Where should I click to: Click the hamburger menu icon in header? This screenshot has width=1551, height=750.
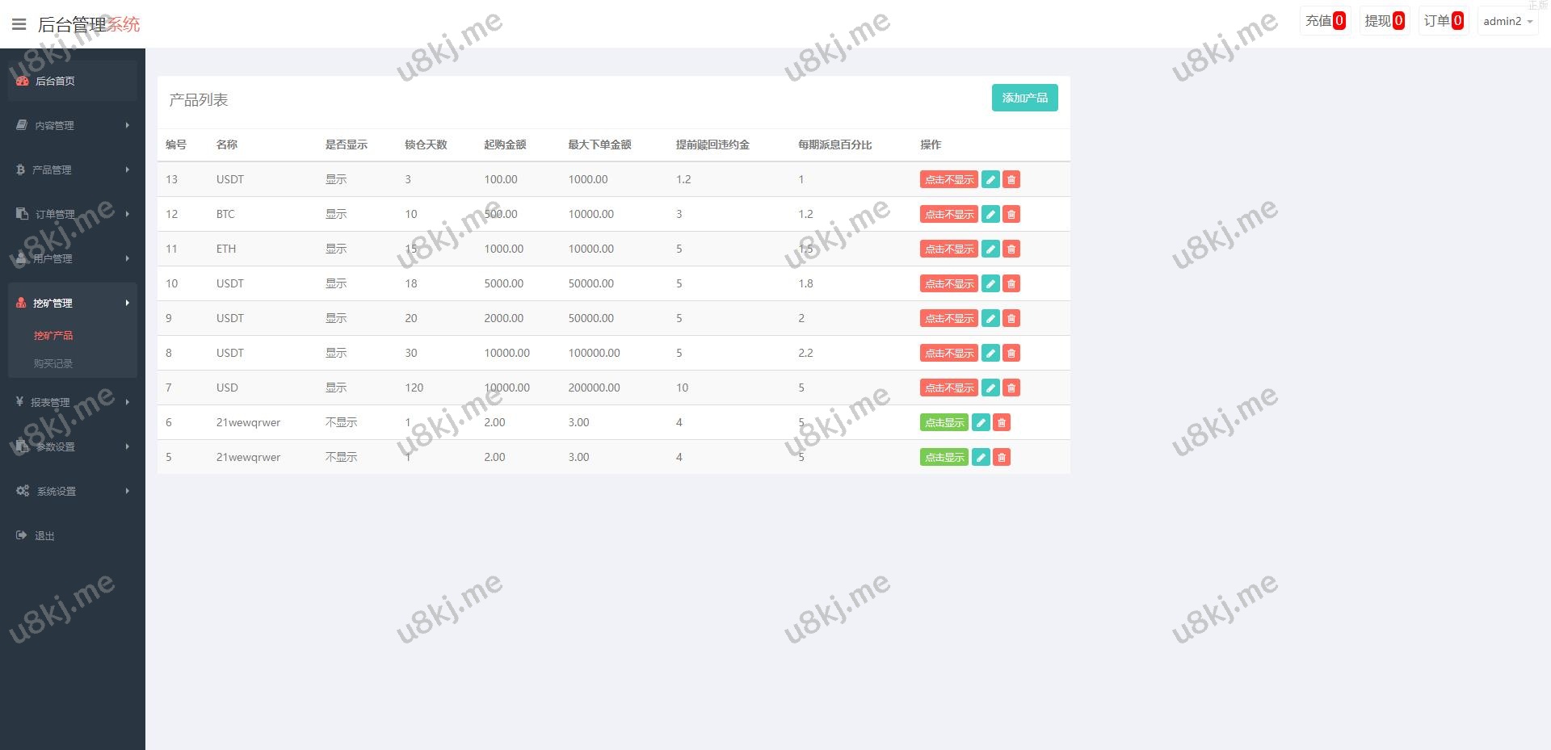[x=19, y=24]
